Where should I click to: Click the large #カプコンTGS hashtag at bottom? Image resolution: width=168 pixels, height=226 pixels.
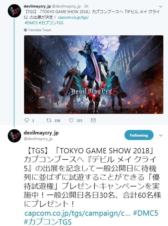48,222
